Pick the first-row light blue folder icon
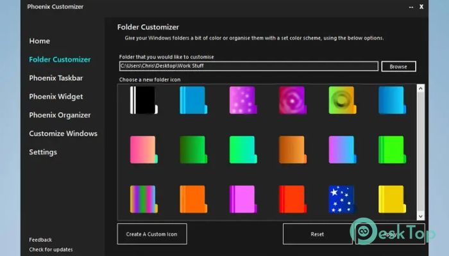 [x=193, y=100]
